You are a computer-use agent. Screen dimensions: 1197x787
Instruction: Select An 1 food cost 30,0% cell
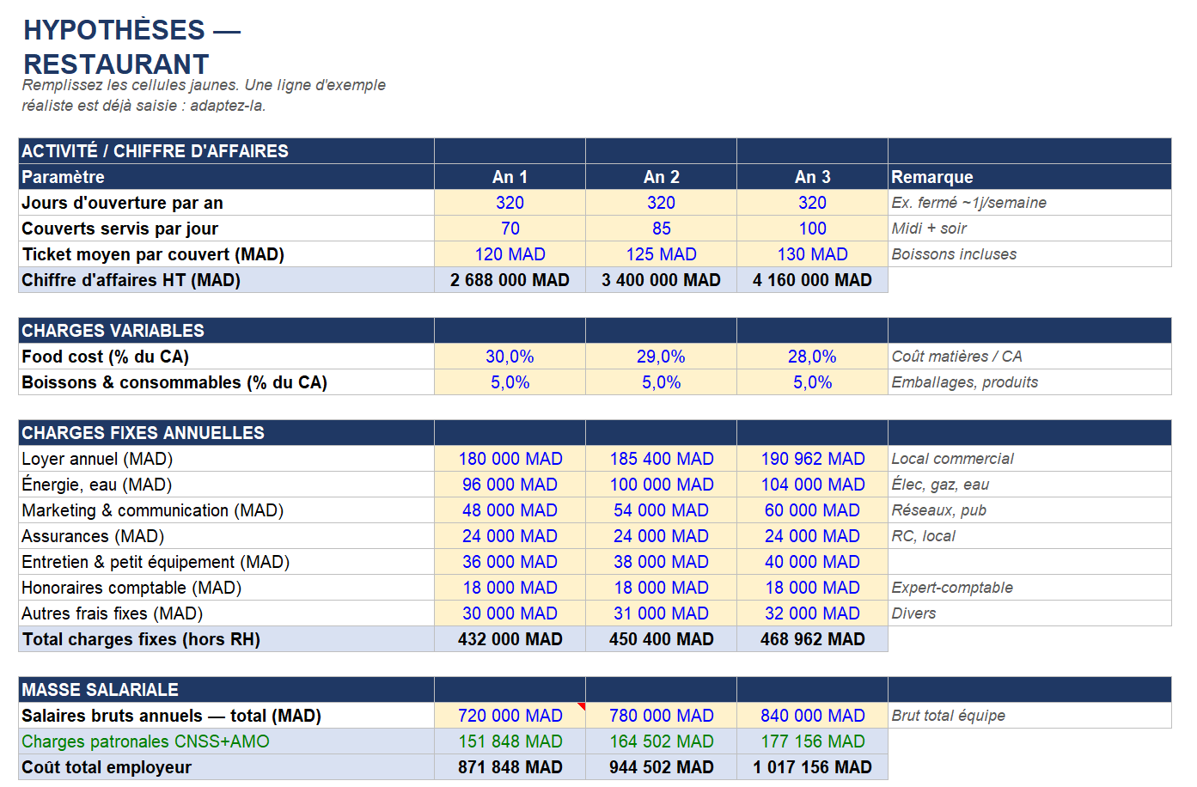pyautogui.click(x=510, y=357)
